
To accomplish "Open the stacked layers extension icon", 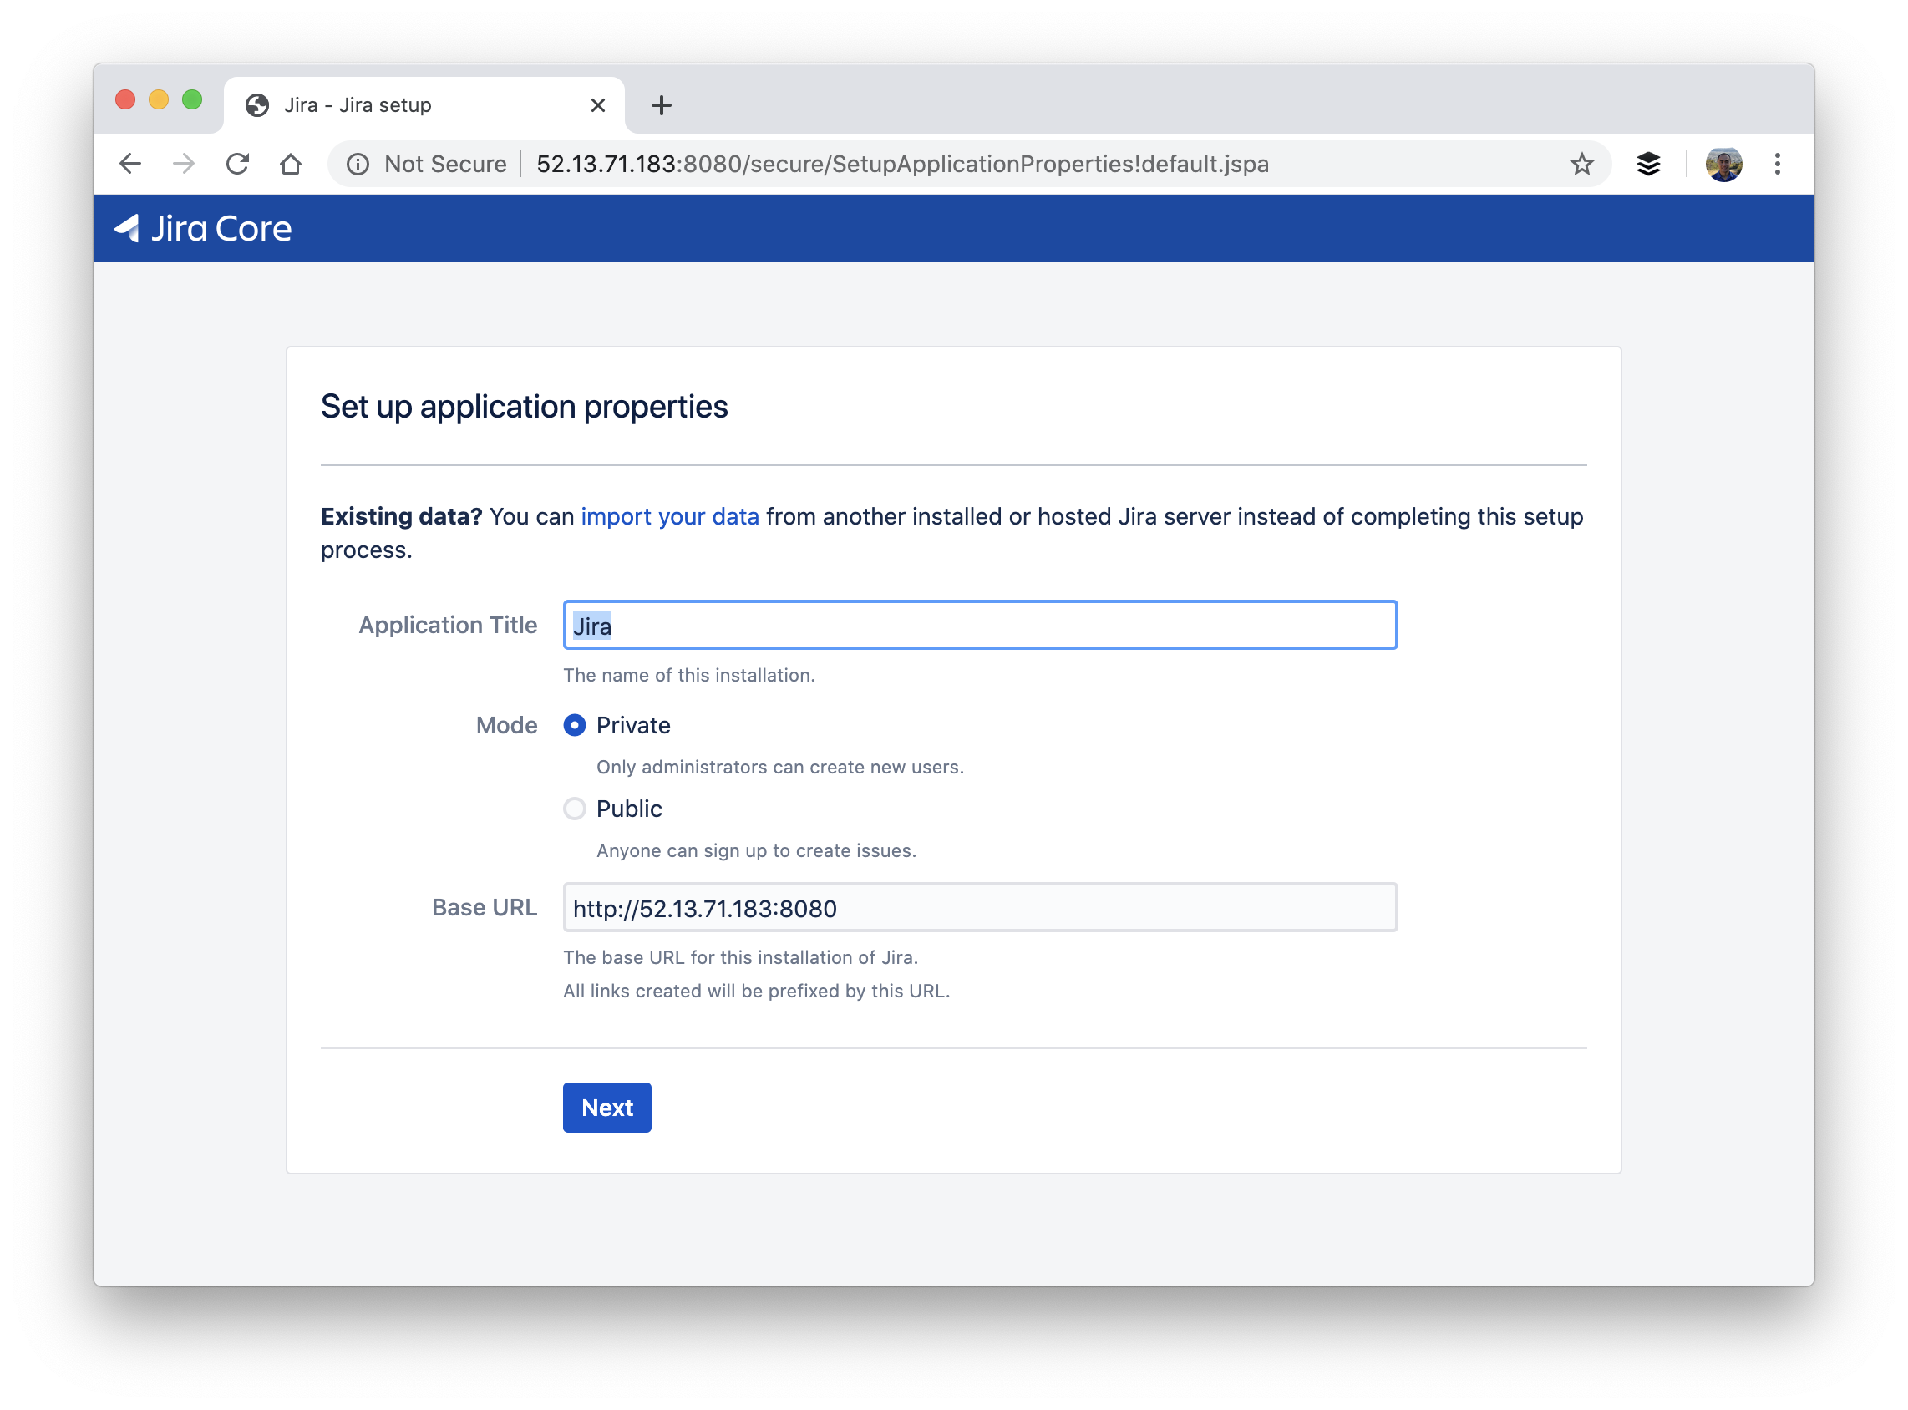I will point(1648,164).
